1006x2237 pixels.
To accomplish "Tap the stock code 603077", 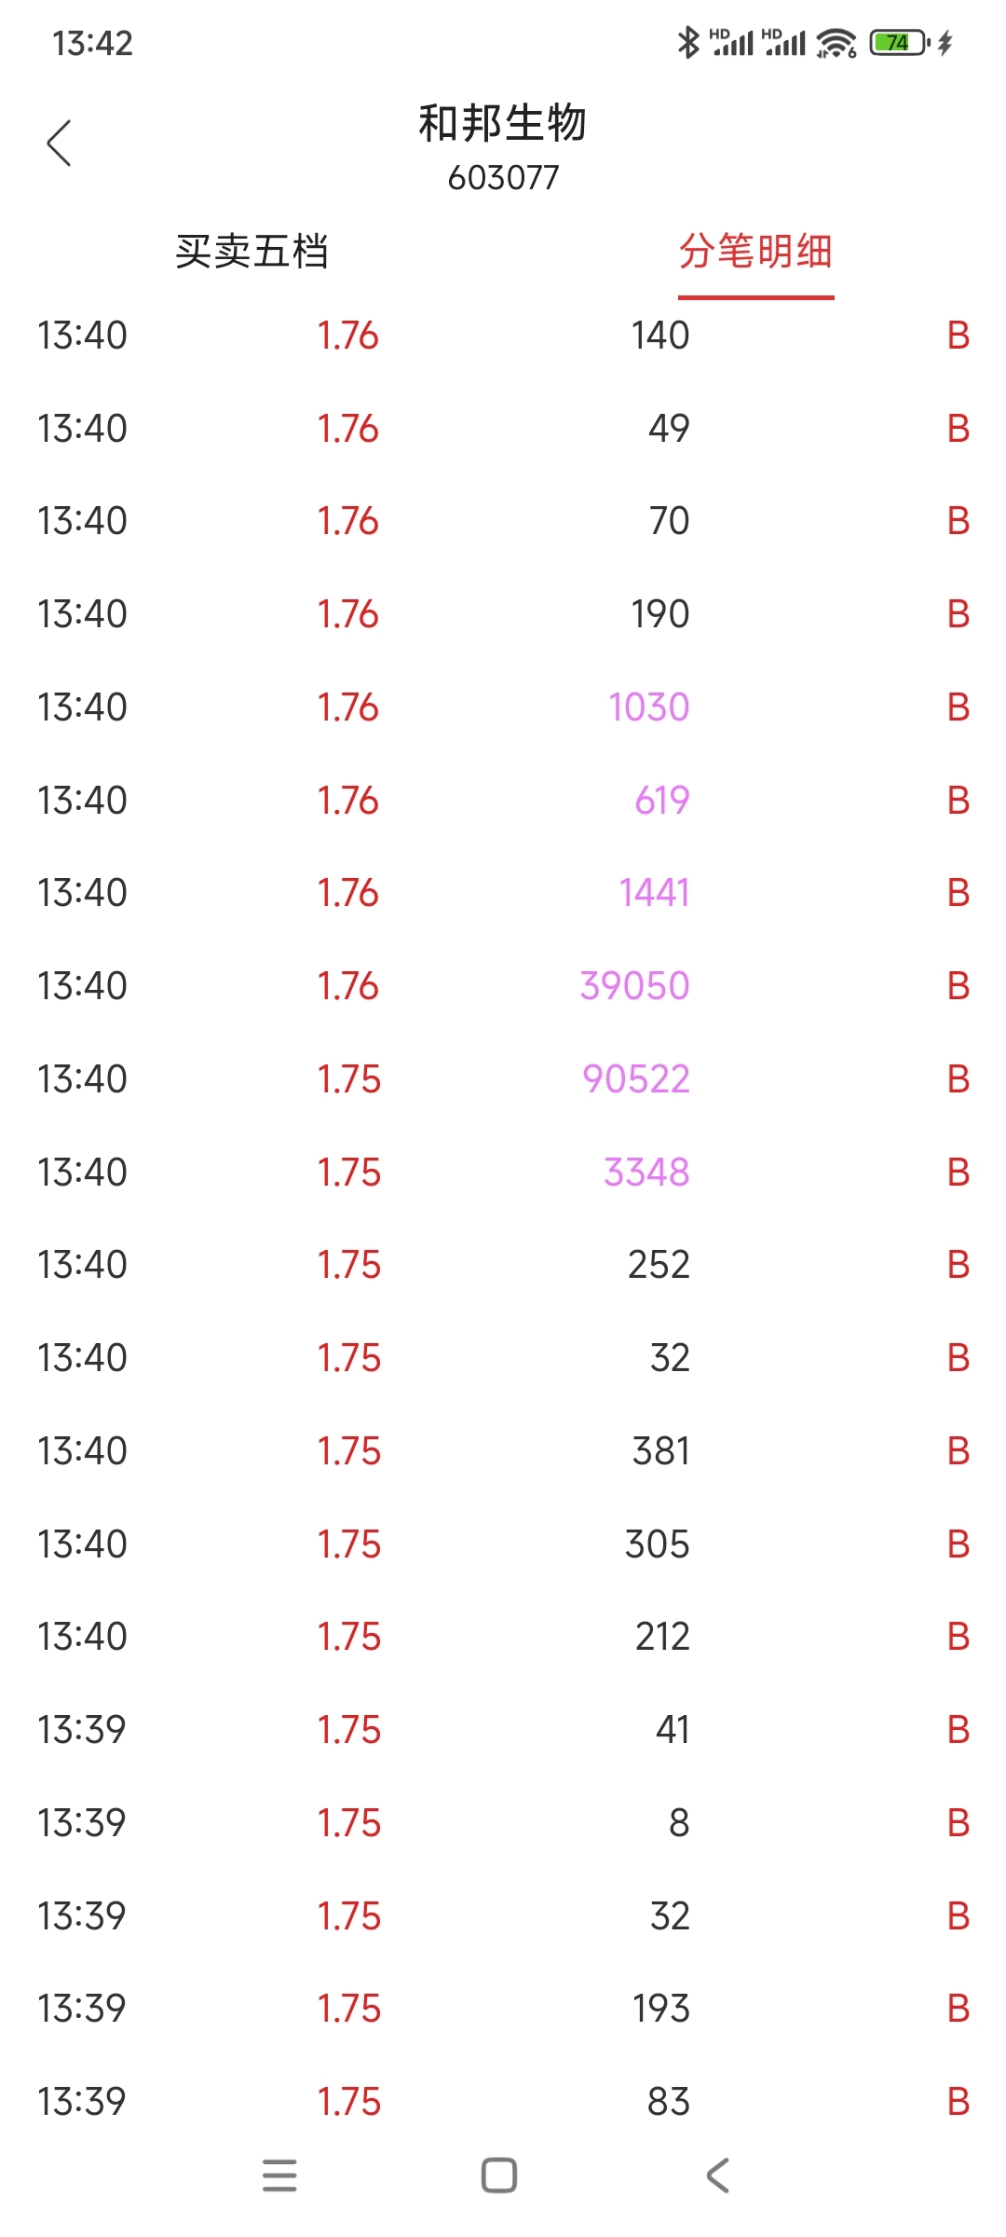I will (x=503, y=177).
